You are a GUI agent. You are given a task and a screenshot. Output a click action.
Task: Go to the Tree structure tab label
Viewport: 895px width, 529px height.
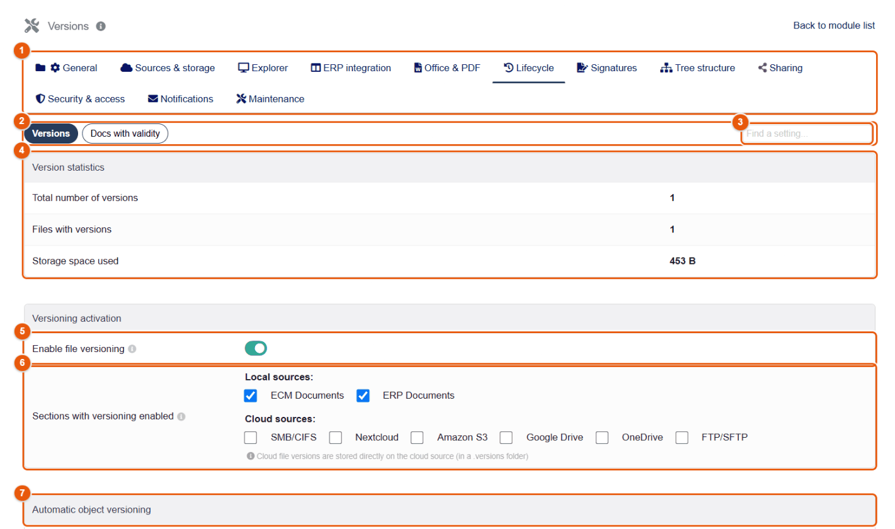(705, 68)
